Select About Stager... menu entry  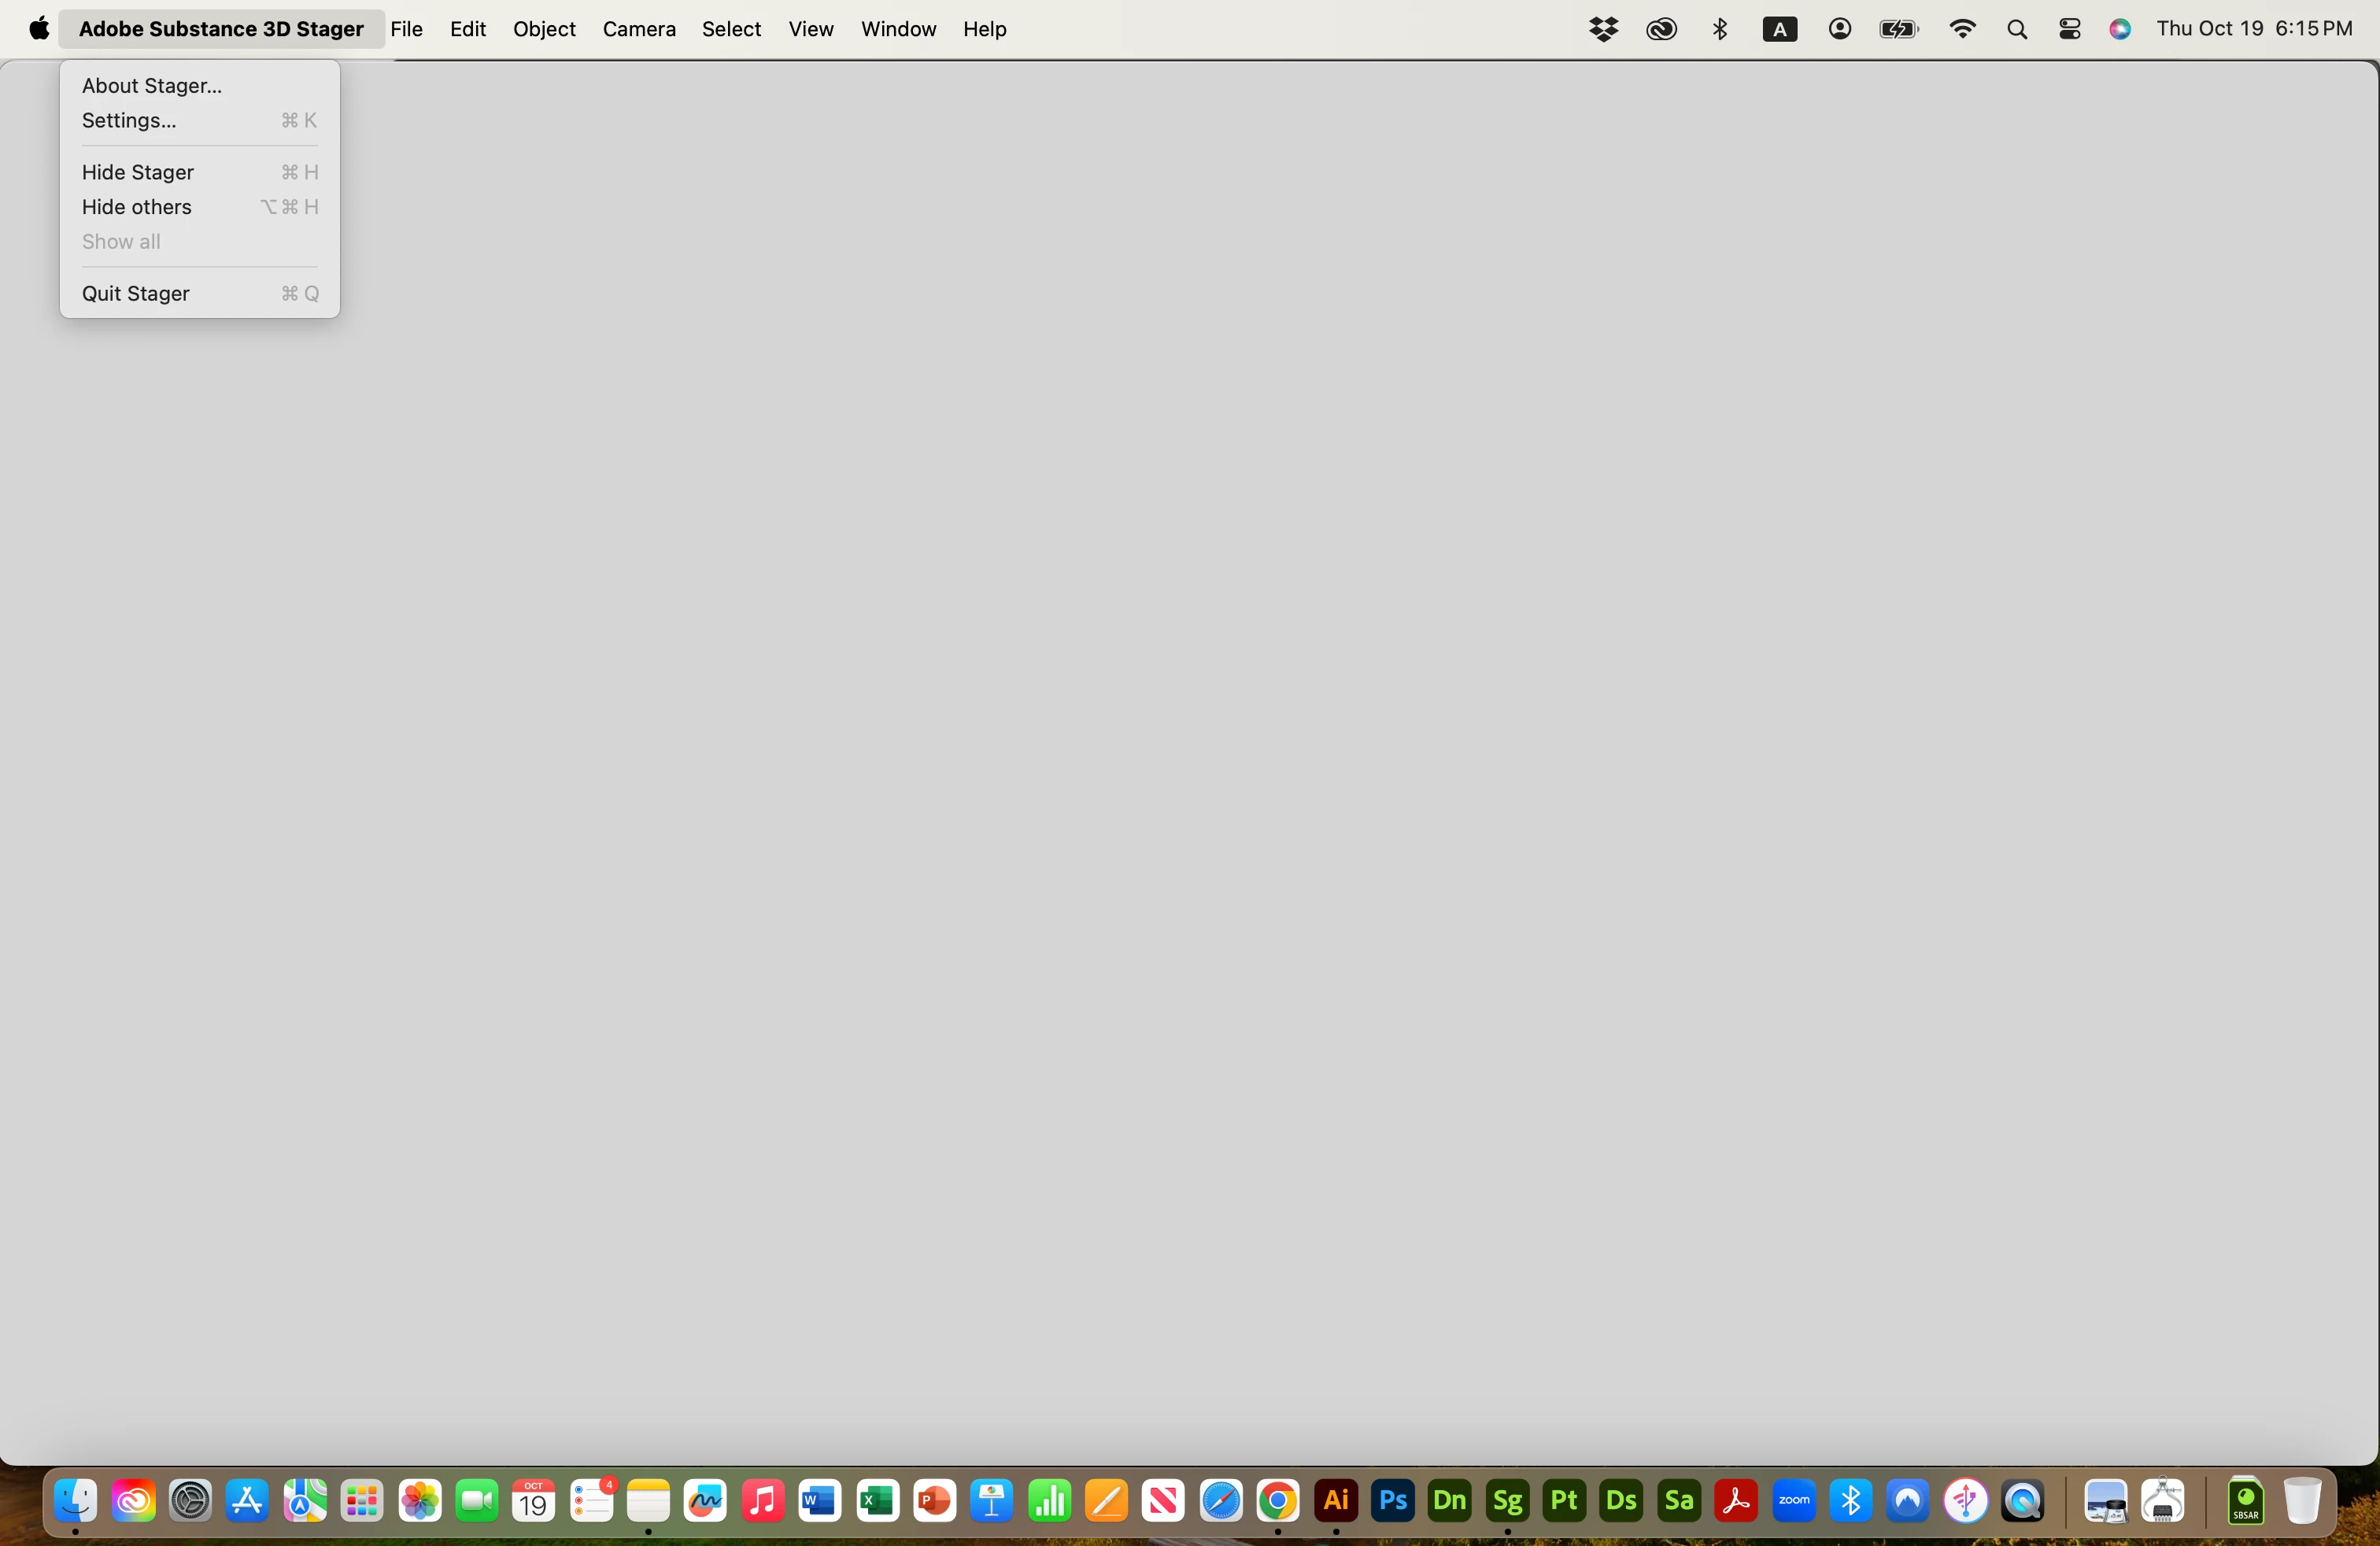[152, 86]
